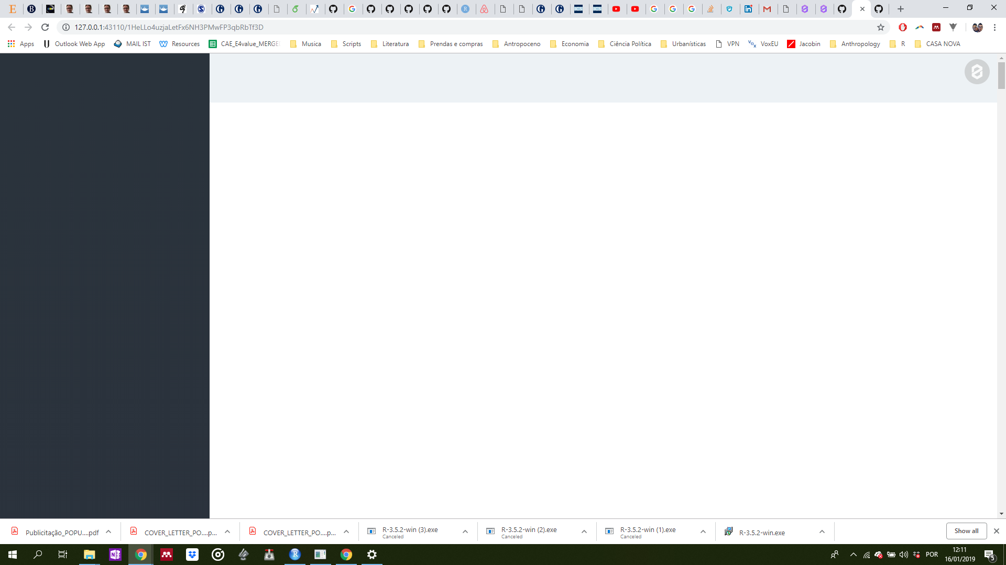Open the Chrome three-dot menu
1006x565 pixels.
[x=995, y=27]
